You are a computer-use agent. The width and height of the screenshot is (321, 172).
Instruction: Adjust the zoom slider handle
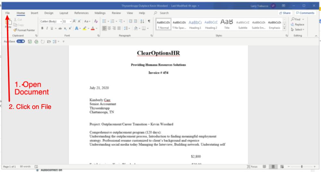click(x=302, y=167)
